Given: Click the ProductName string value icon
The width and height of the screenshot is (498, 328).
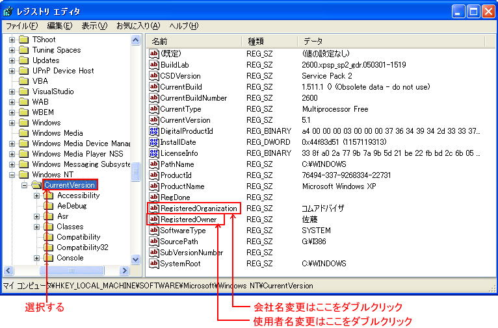Looking at the screenshot, I should point(154,186).
